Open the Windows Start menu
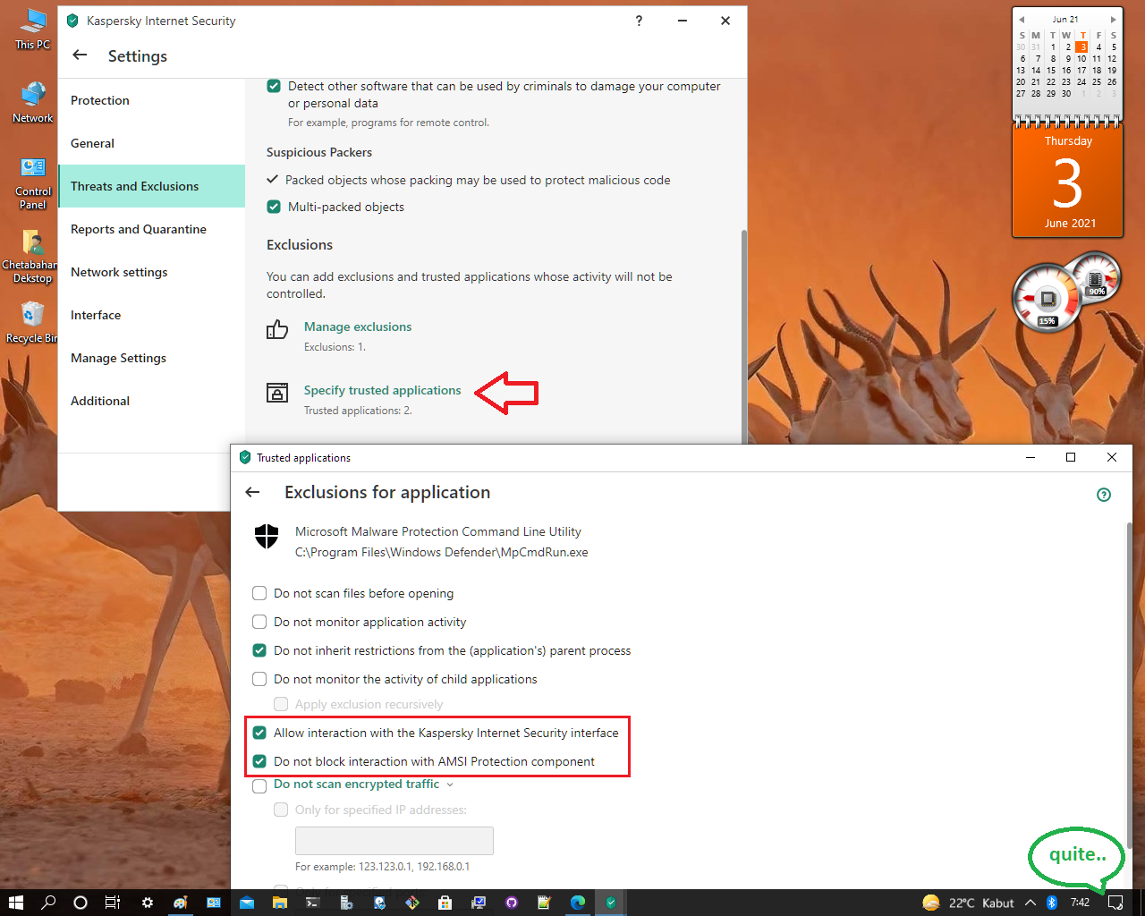Image resolution: width=1145 pixels, height=916 pixels. point(15,903)
